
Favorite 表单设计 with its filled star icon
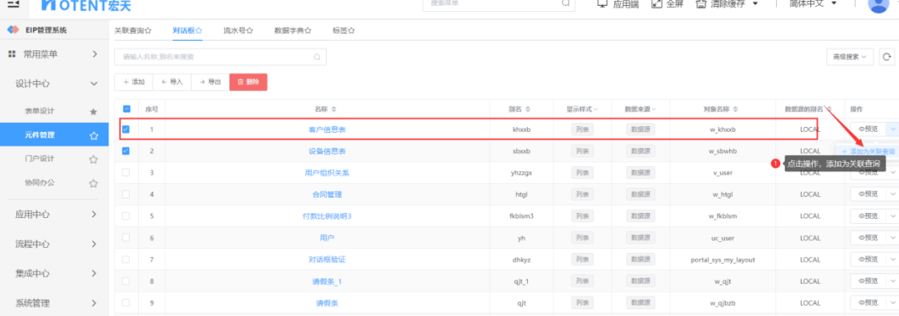coord(94,112)
